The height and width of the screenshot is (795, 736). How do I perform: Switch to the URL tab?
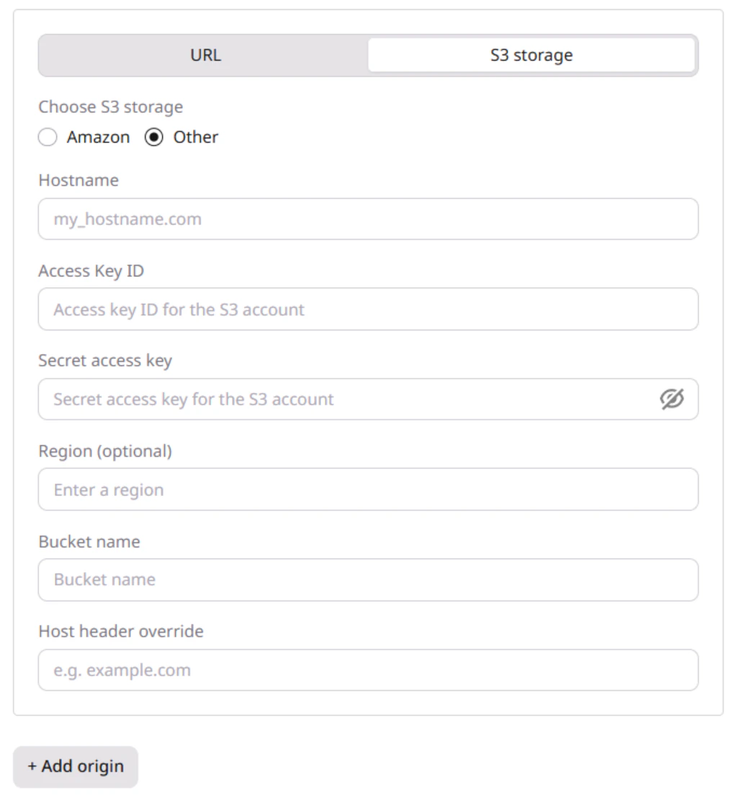tap(205, 54)
